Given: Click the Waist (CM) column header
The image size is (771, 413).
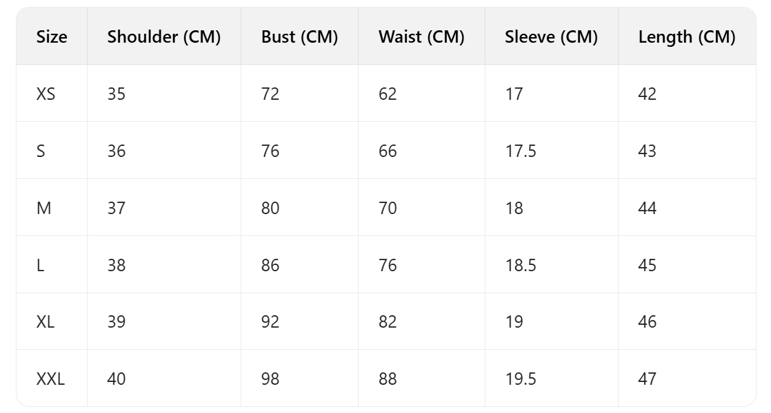Looking at the screenshot, I should pyautogui.click(x=421, y=37).
